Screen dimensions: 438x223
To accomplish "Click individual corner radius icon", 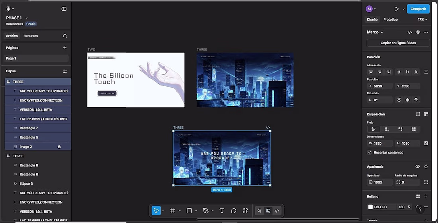I will (x=426, y=182).
